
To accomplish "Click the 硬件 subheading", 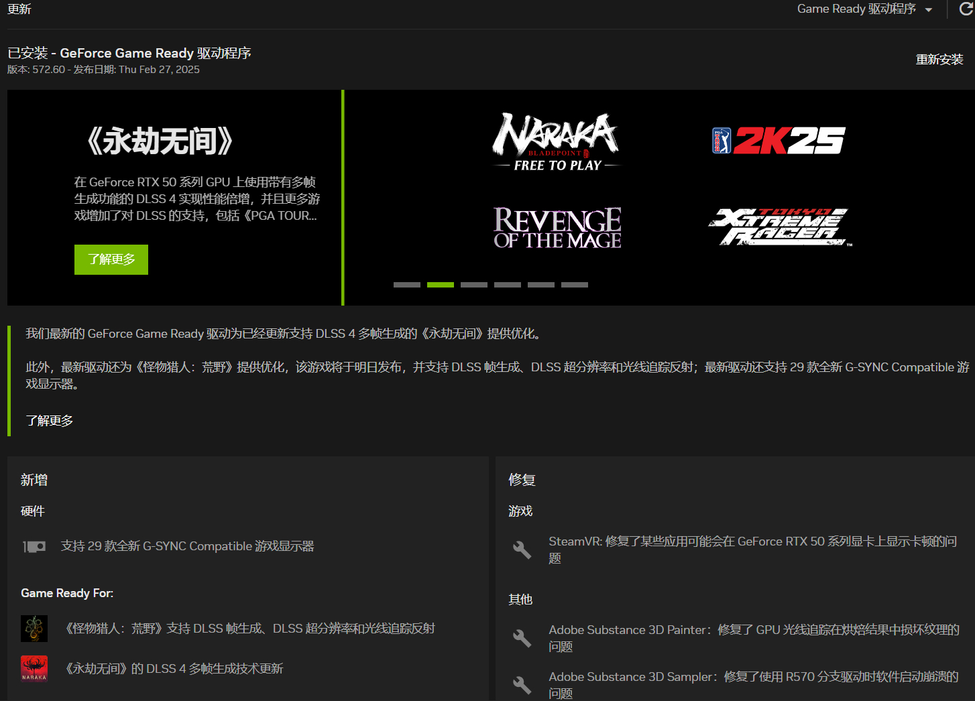I will [33, 511].
